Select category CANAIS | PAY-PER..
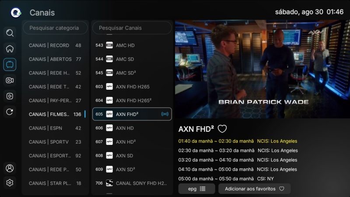Viewport: 350px width, 197px height. [x=55, y=101]
